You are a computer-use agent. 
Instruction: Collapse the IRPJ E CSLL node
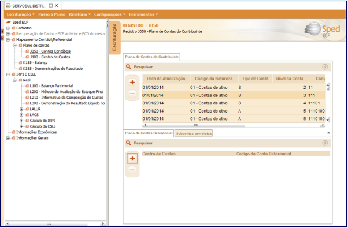[x=8, y=74]
